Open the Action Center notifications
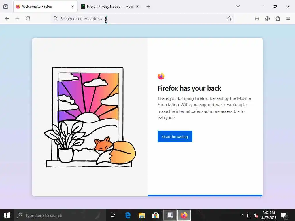Screen dimensions: 295x221 (284, 215)
